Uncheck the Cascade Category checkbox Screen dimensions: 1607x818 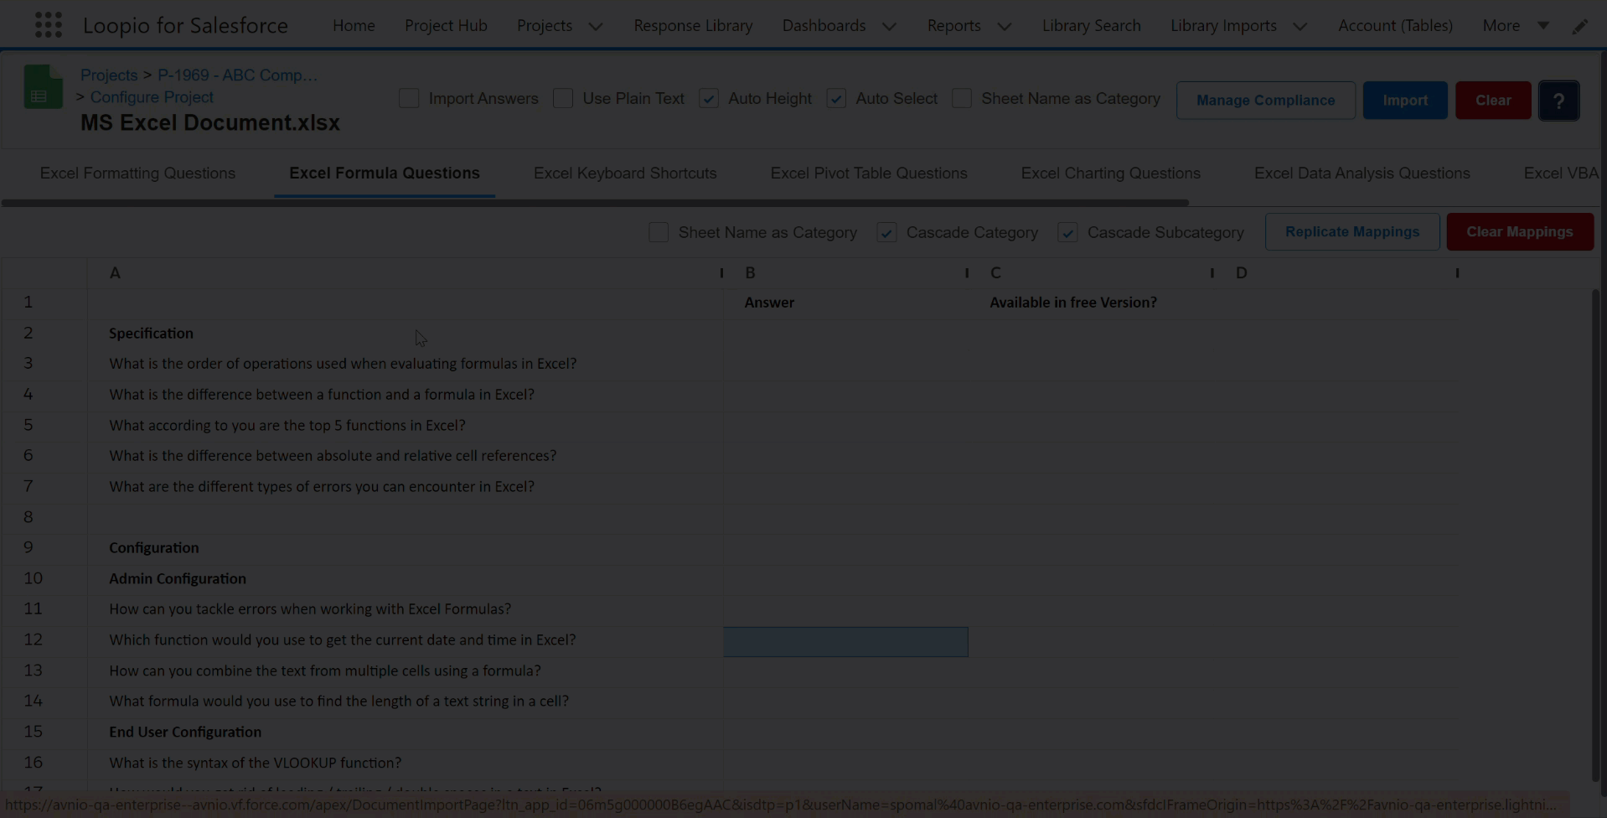(886, 232)
